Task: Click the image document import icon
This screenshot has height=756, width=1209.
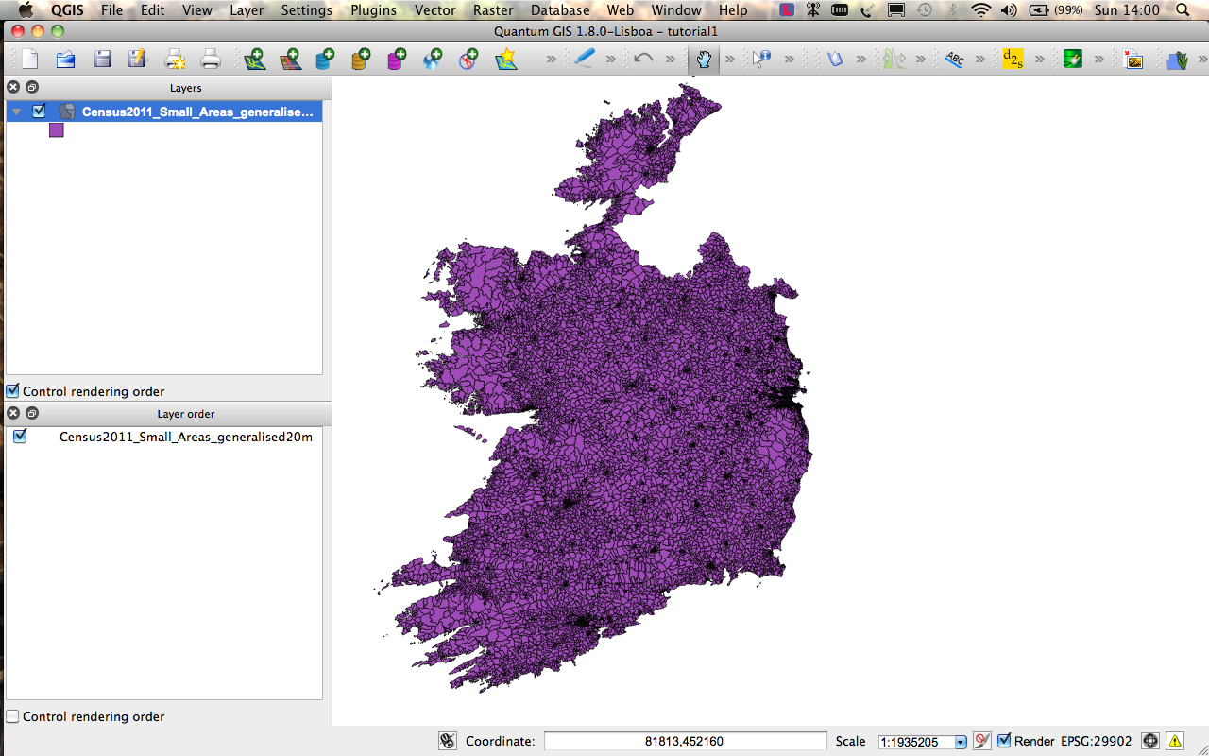Action: 1132,59
